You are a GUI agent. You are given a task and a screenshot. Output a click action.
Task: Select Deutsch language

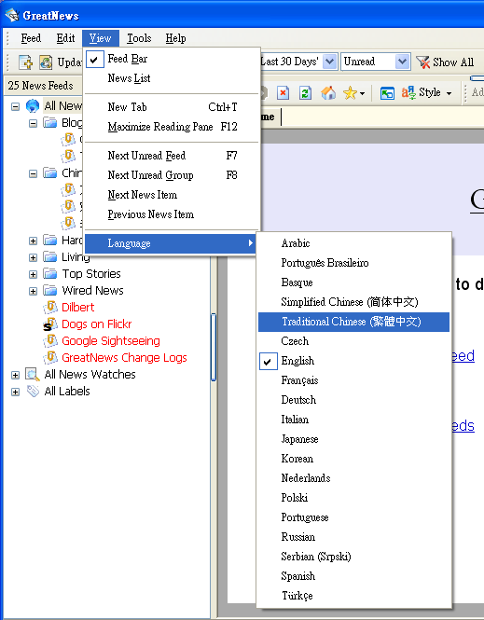coord(353,400)
